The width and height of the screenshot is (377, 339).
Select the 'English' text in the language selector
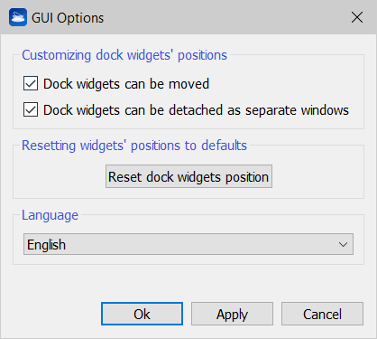pyautogui.click(x=46, y=245)
